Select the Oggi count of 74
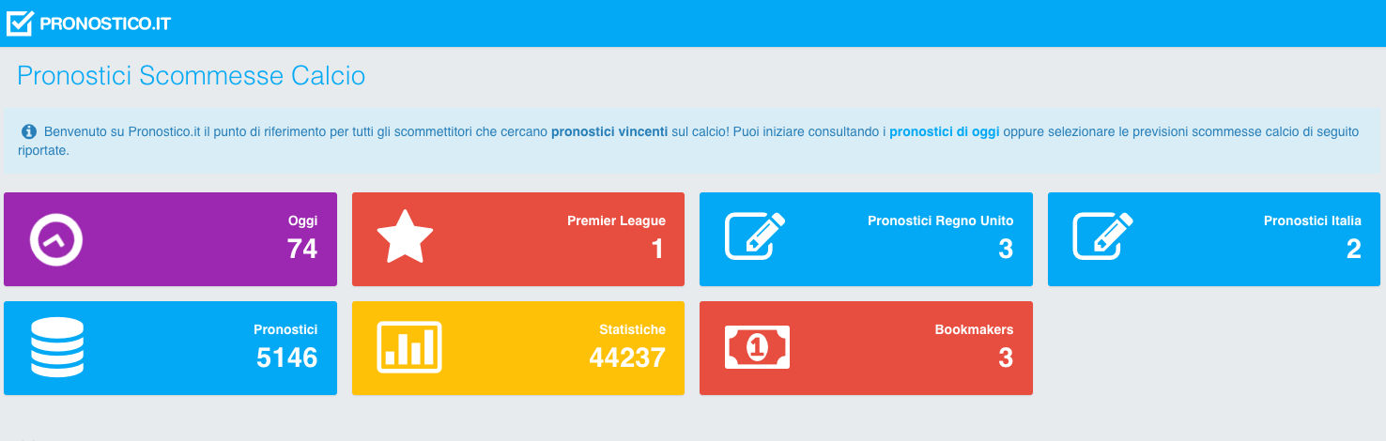 (302, 249)
